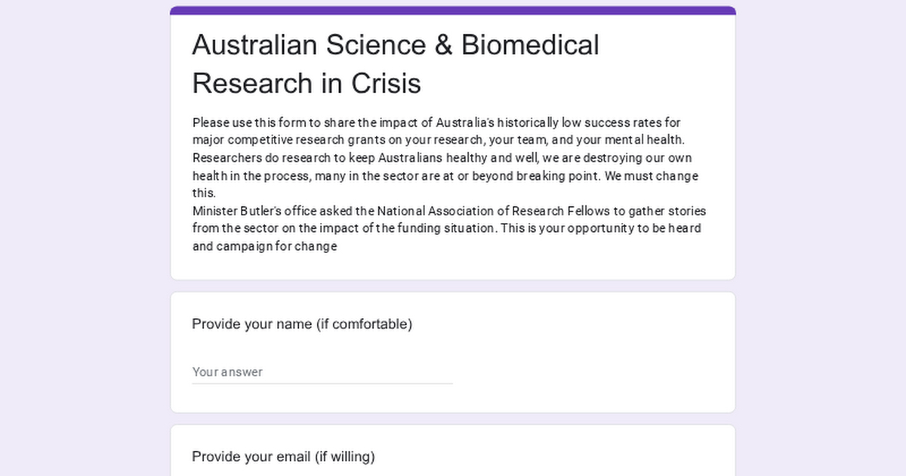Click the final line "and campaign for change"
The width and height of the screenshot is (906, 476).
(264, 246)
